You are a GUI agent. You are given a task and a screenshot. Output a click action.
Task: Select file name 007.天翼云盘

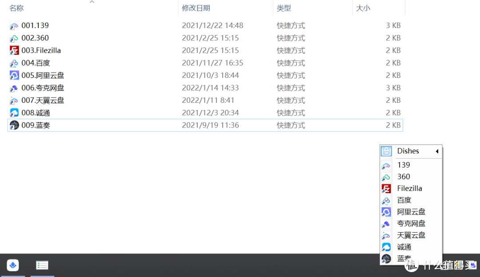coord(43,101)
